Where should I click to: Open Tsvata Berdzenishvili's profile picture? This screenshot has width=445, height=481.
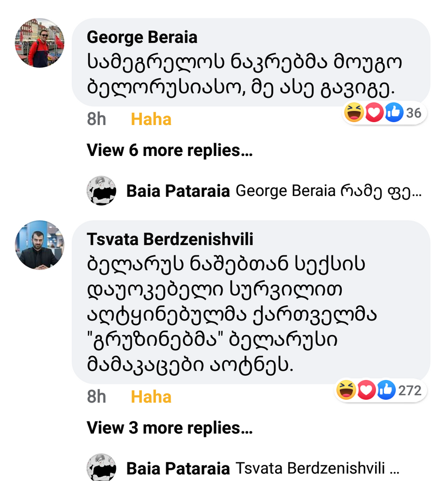(x=39, y=245)
